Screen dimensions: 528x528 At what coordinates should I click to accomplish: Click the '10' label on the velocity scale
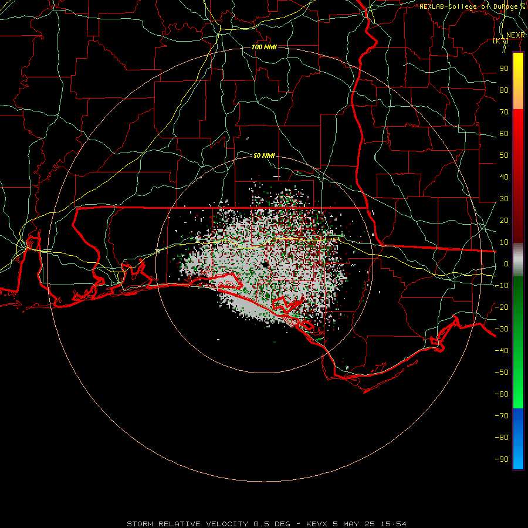(504, 242)
